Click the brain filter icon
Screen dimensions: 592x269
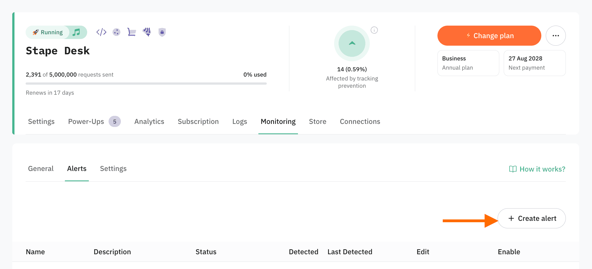[x=147, y=32]
